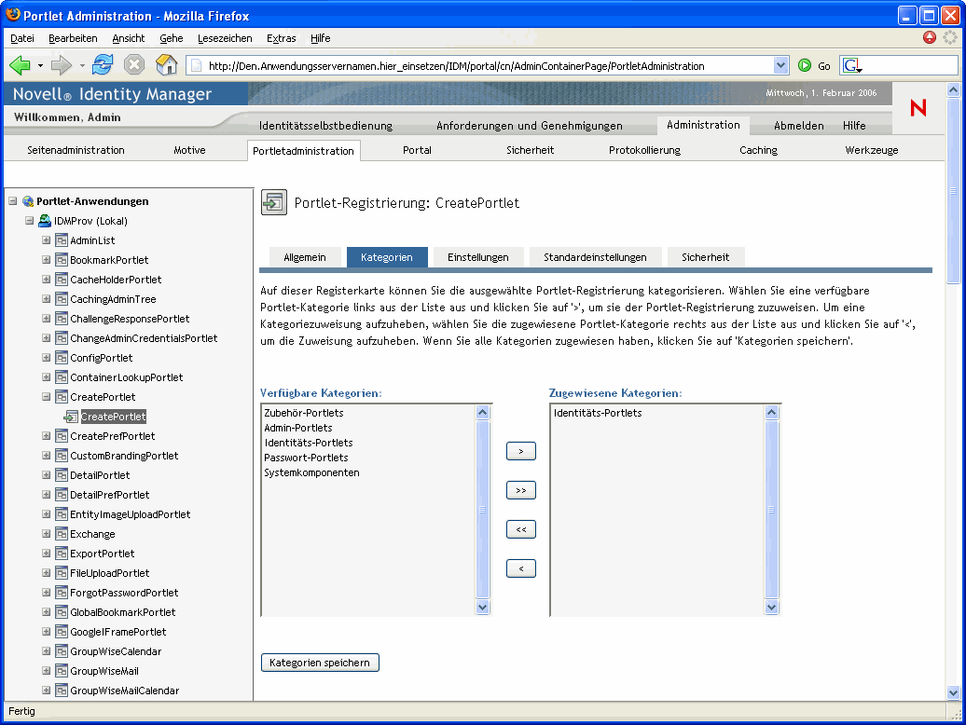Click the DetailPortlet icon
The height and width of the screenshot is (725, 966).
pyautogui.click(x=61, y=475)
